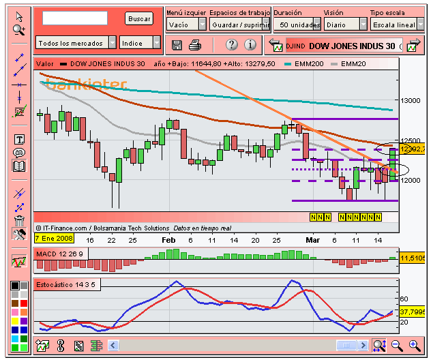Open the 'Escala lineal' scale type dropdown
Viewport: 431px width, 362px height.
(x=397, y=25)
